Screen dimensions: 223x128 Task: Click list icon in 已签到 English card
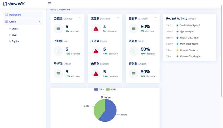58,74
